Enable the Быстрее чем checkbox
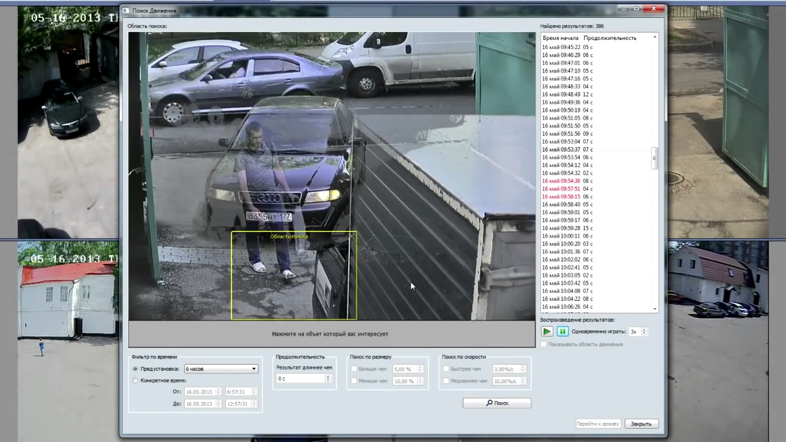Image resolution: width=786 pixels, height=442 pixels. [x=446, y=369]
